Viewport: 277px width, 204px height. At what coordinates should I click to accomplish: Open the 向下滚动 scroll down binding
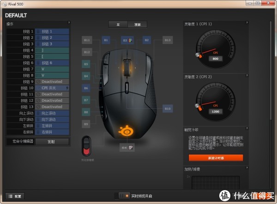(x=52, y=119)
